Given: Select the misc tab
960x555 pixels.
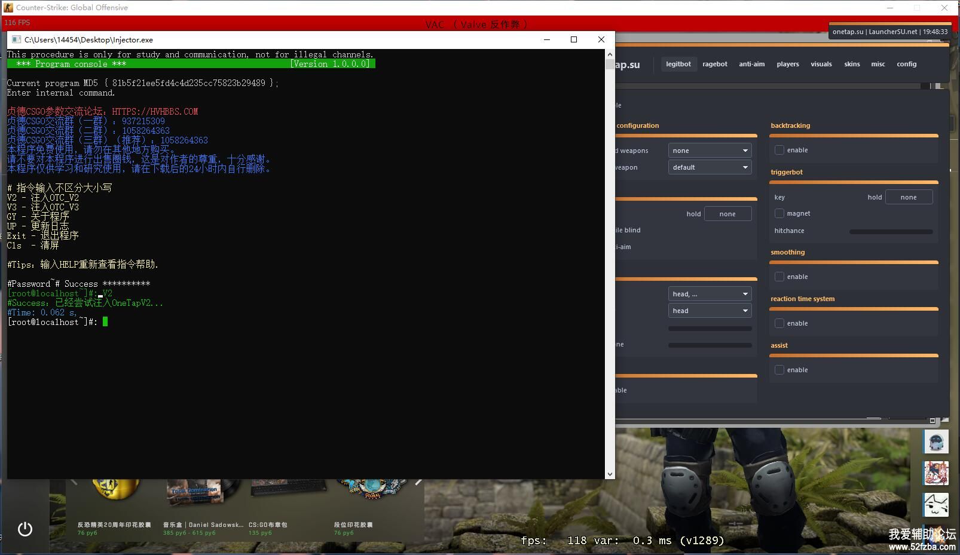Looking at the screenshot, I should (x=878, y=64).
